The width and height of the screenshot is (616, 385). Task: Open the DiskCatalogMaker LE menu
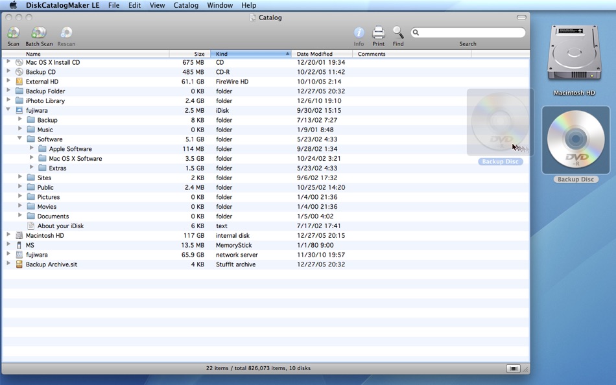pos(62,5)
